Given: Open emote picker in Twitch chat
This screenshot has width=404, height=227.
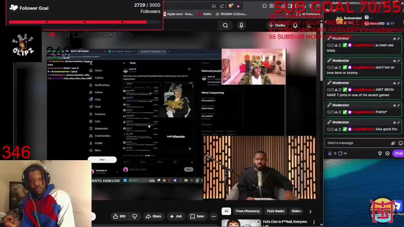Looking at the screenshot, I should 401,143.
